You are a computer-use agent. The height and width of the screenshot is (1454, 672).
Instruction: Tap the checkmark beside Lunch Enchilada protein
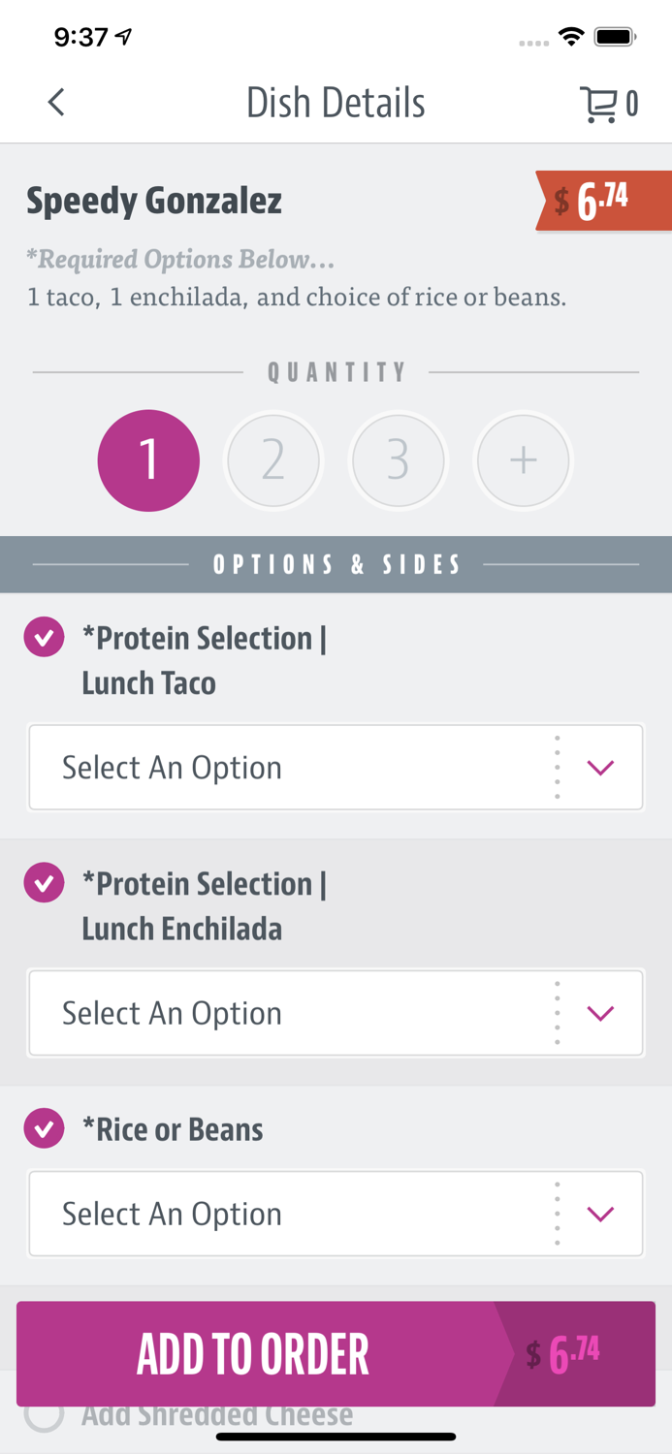pos(45,883)
